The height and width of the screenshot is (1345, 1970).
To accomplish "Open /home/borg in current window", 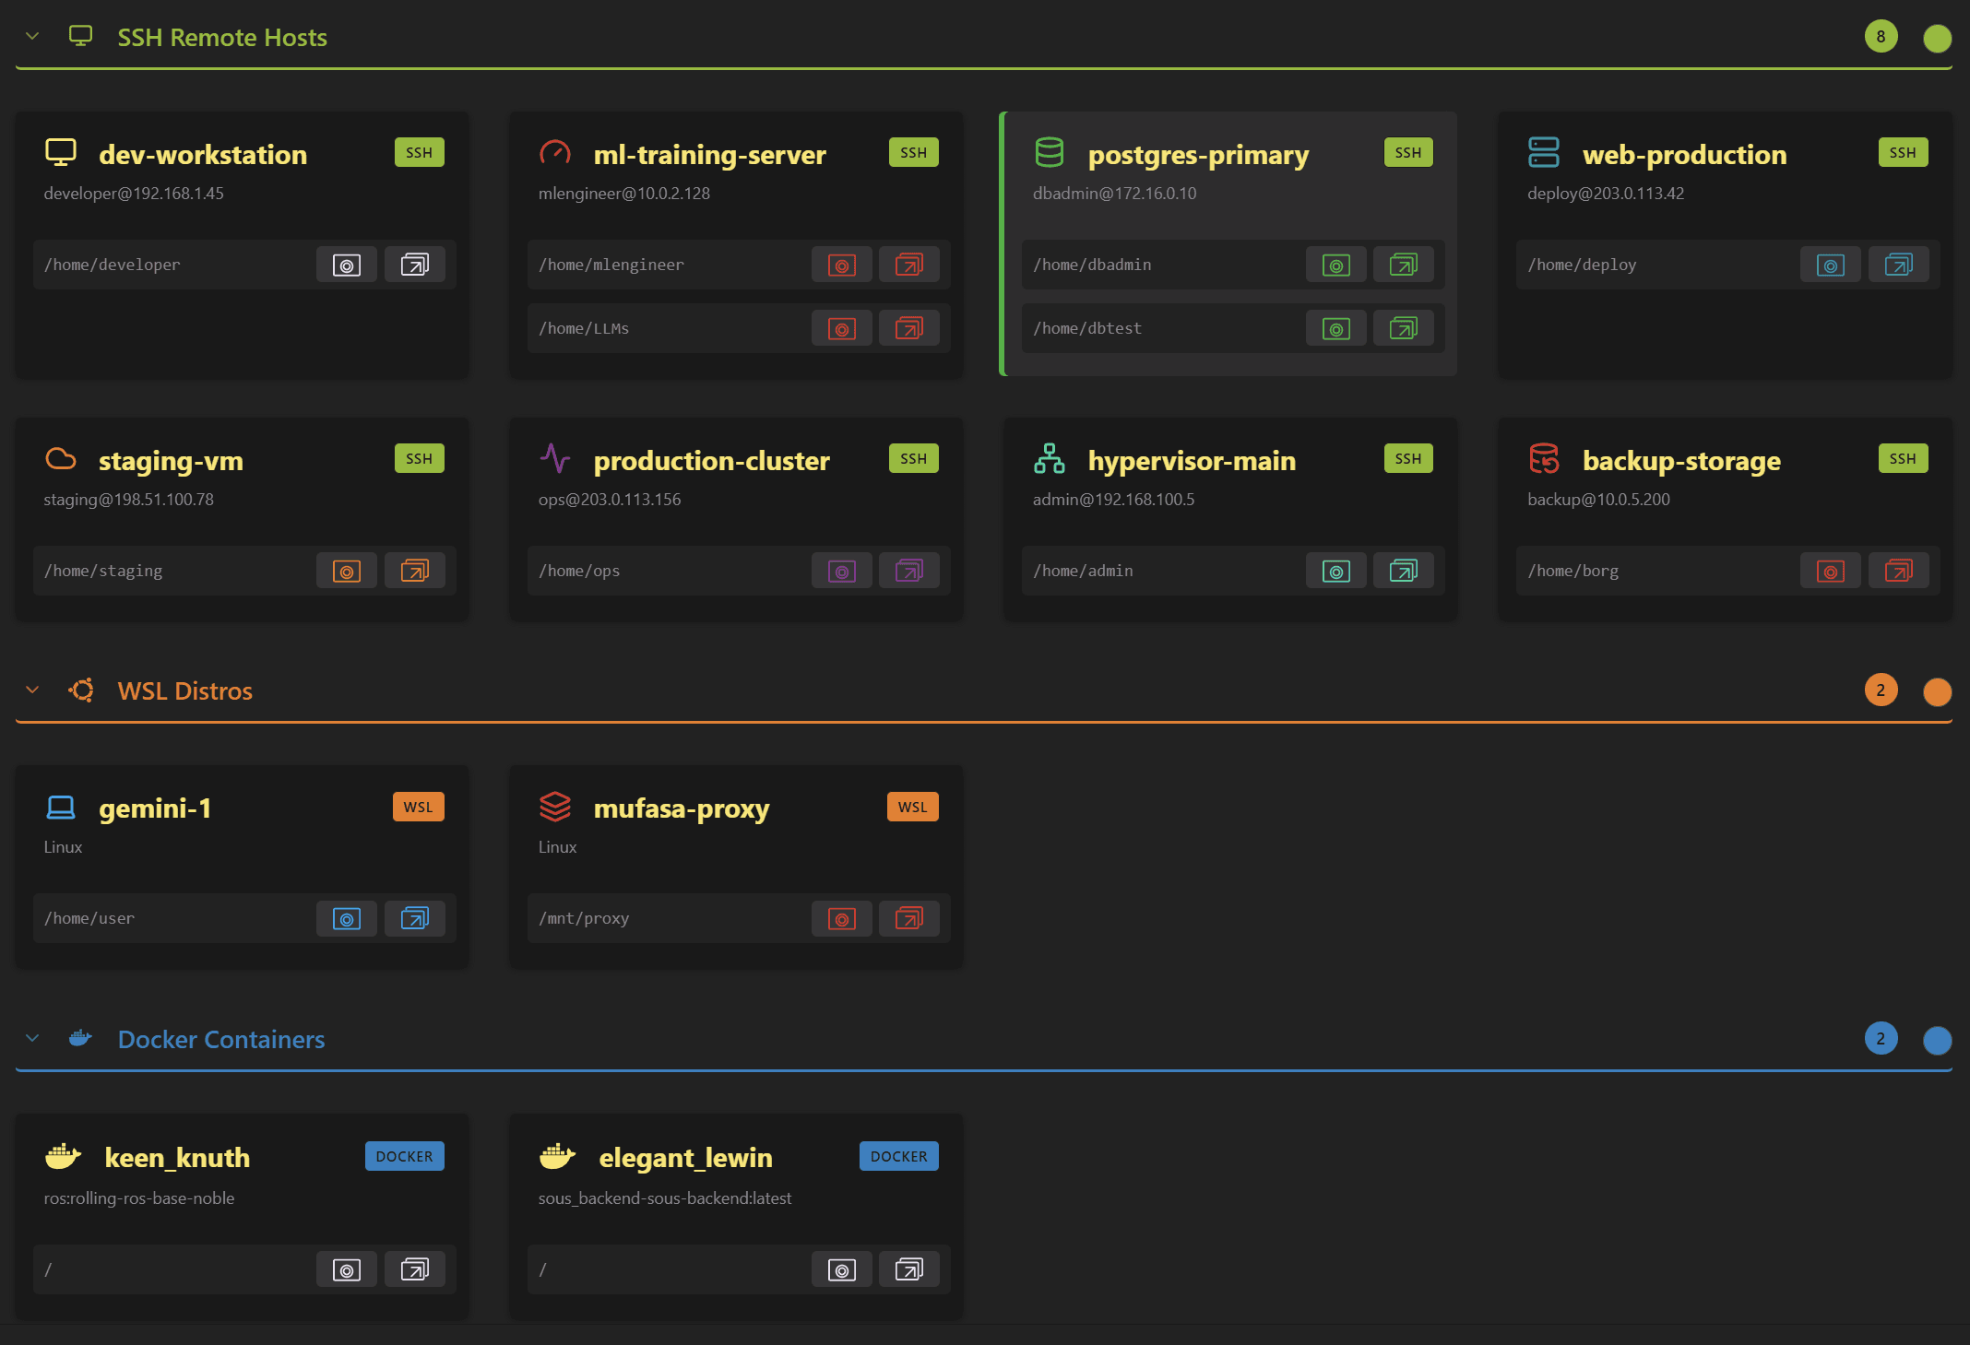I will click(1831, 572).
